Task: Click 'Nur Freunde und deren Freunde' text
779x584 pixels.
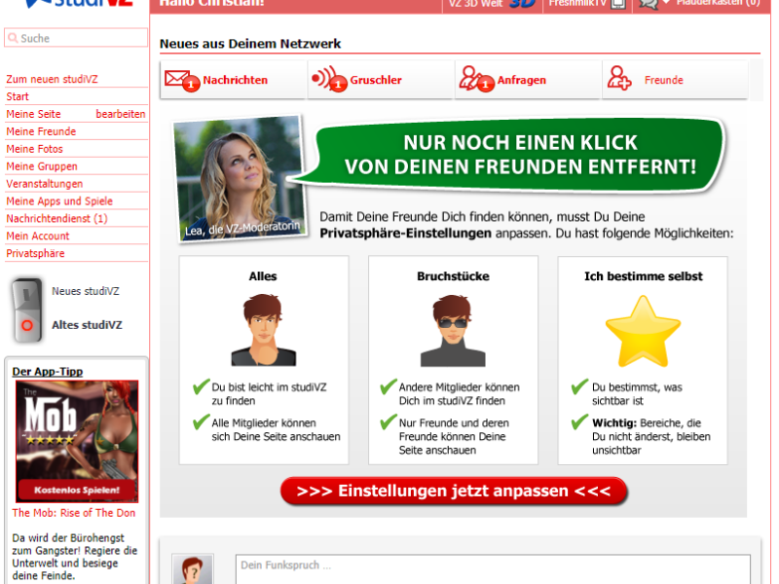Action: click(x=454, y=436)
